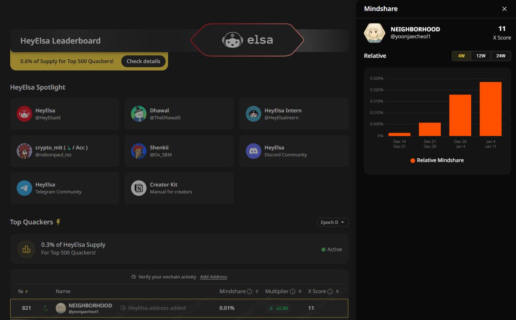The image size is (516, 320).
Task: Click the Mindshare info icon
Action: 249,291
